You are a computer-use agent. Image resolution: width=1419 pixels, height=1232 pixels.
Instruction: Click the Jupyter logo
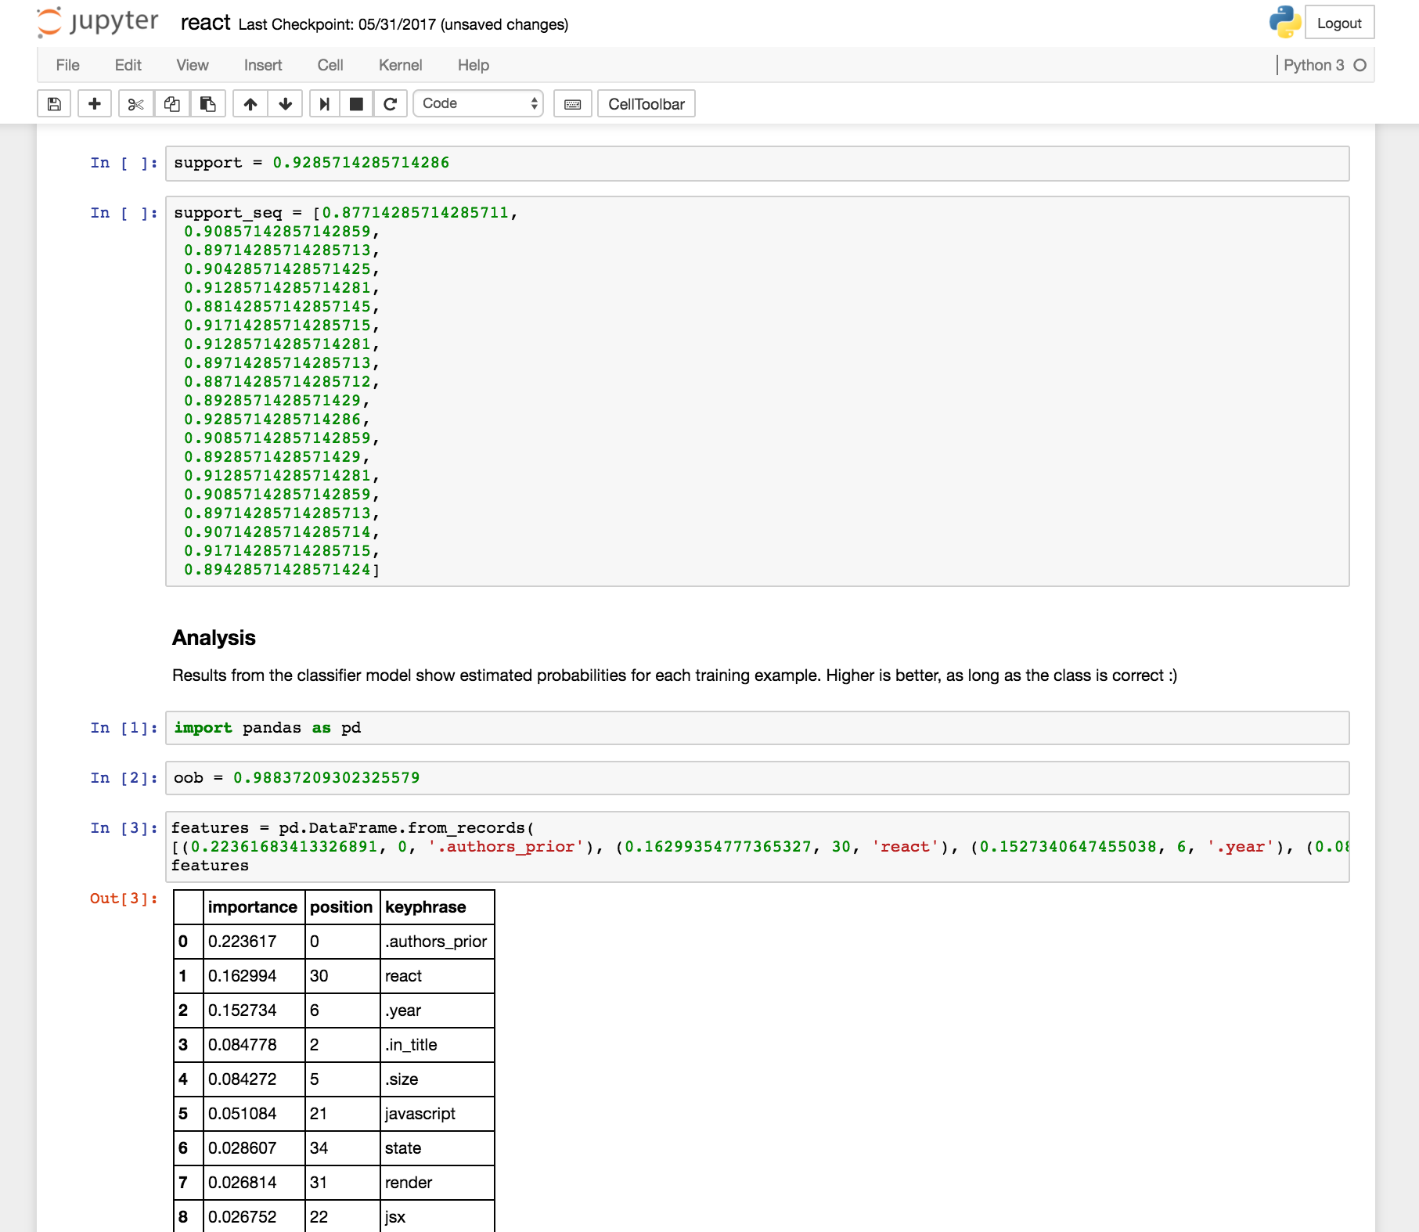(x=98, y=23)
